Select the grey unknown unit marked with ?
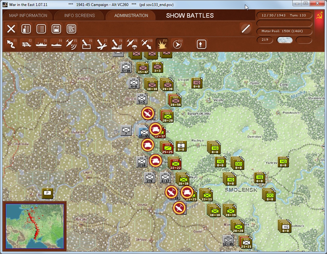Viewport: 327px width, 254px height. click(x=126, y=130)
